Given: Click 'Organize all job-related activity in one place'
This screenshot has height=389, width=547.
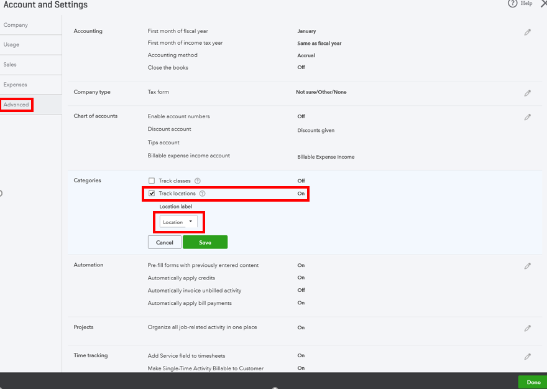Looking at the screenshot, I should (203, 327).
